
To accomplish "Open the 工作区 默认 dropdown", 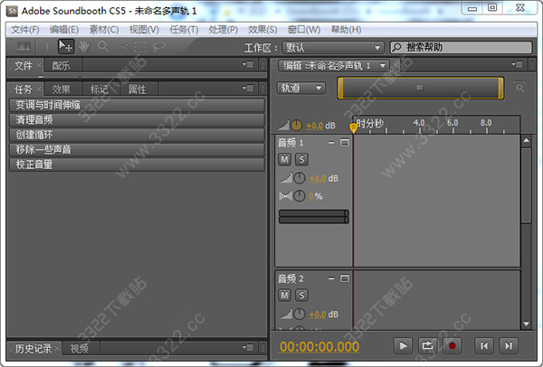I will [x=333, y=47].
